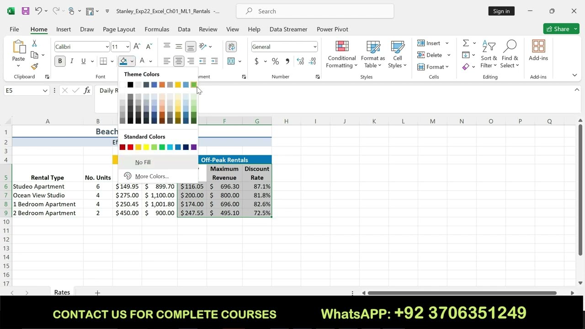Toggle Italic formatting

click(x=72, y=61)
